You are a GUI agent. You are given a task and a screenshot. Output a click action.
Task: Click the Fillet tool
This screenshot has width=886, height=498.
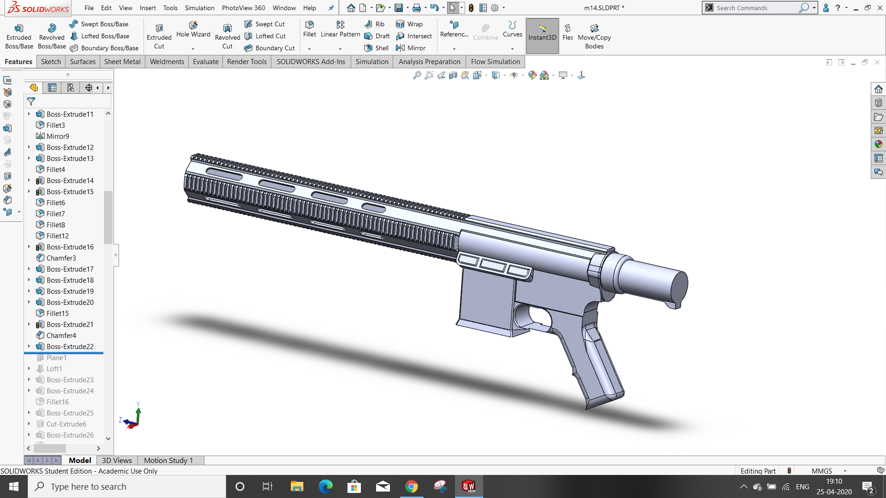coord(310,29)
